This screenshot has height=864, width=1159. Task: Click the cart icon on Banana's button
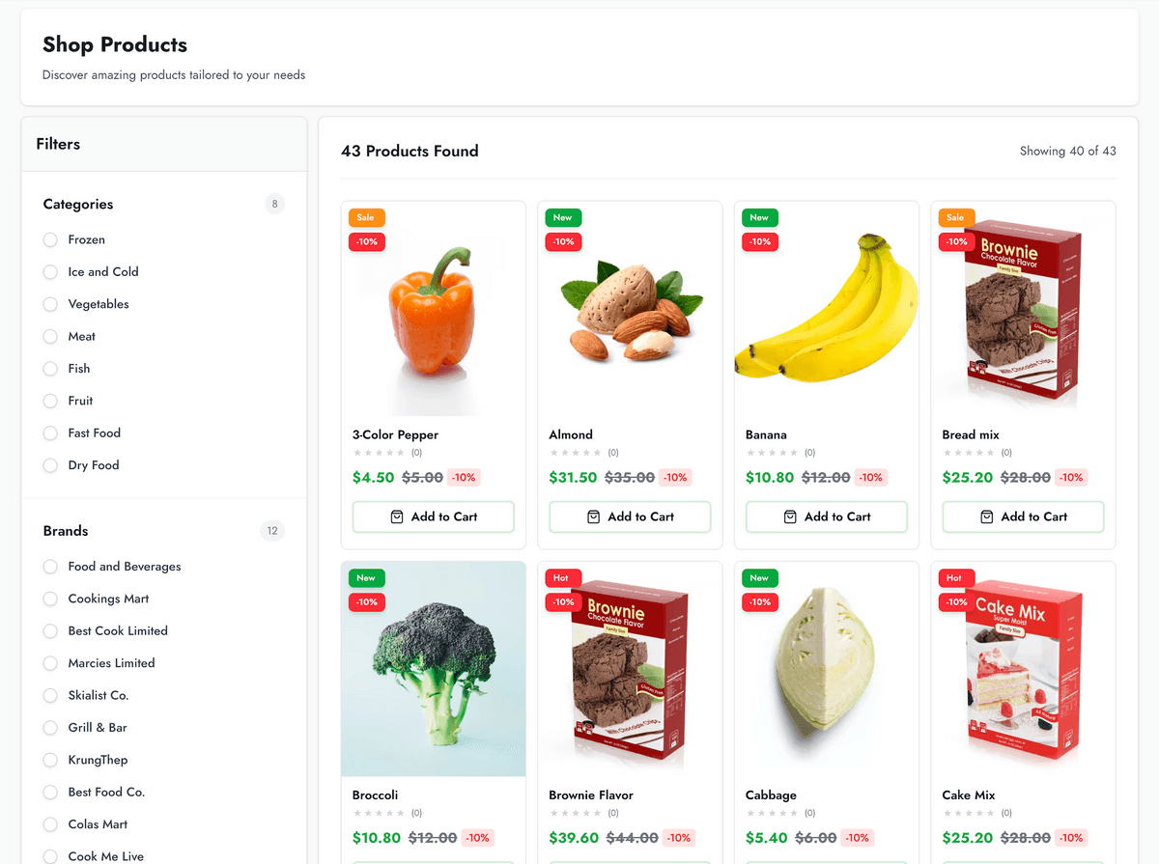click(x=790, y=517)
